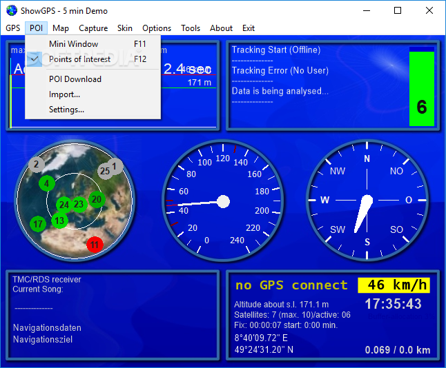446x368 pixels.
Task: Click green satellite marker 4
Action: click(x=47, y=183)
